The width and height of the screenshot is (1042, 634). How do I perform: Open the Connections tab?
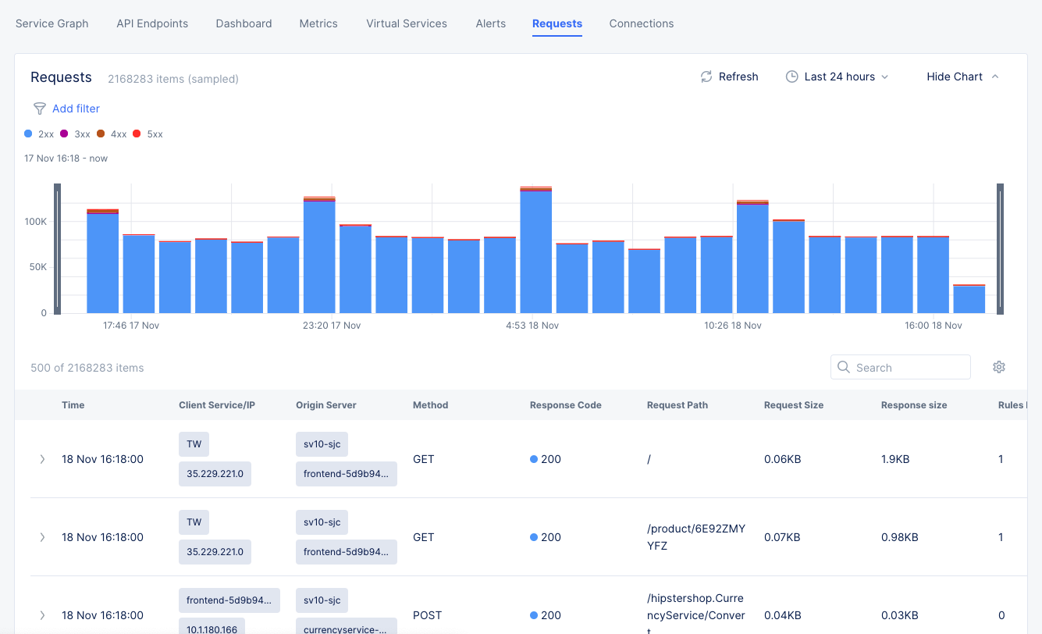[x=641, y=23]
